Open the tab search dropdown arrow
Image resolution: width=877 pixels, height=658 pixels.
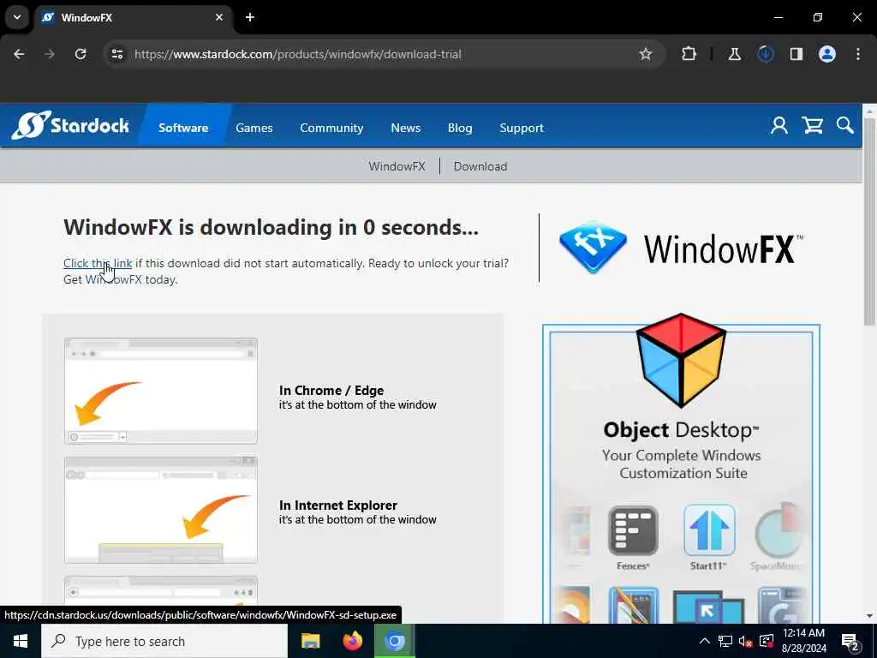coord(17,17)
